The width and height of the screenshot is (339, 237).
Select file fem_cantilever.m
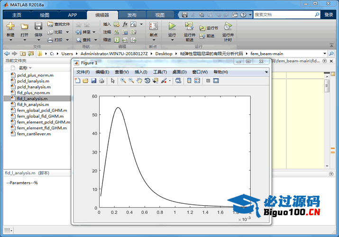tap(34, 134)
